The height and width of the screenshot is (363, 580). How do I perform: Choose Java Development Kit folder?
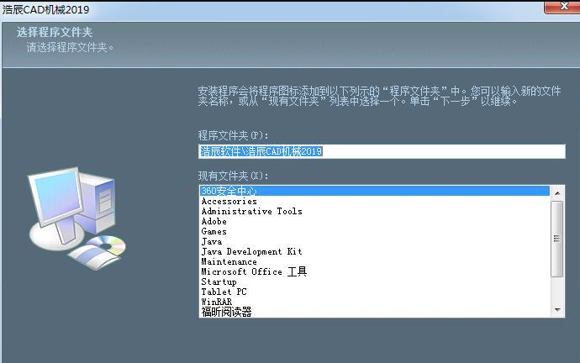click(x=374, y=251)
